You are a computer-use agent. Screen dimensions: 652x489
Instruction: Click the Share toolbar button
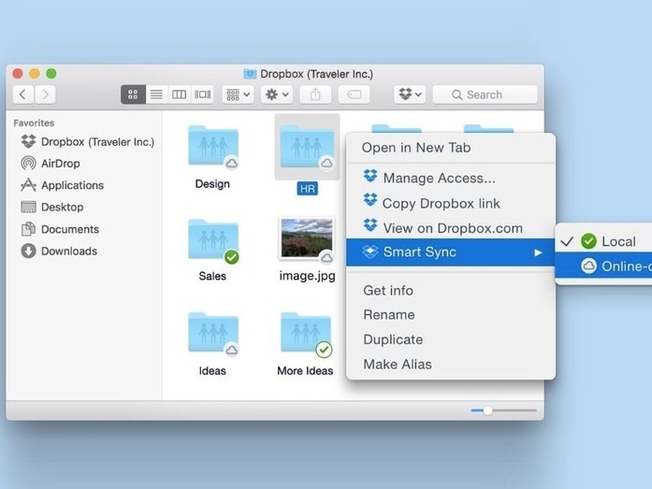315,94
